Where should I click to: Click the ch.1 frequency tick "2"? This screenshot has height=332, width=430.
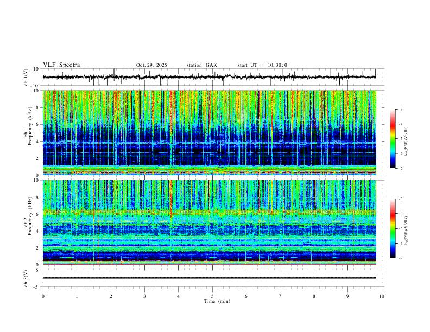37,158
